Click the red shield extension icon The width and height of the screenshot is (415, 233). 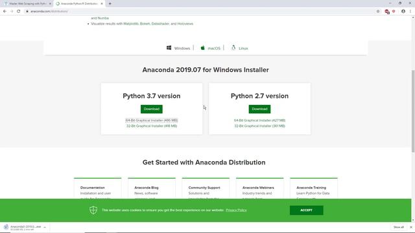click(x=394, y=12)
